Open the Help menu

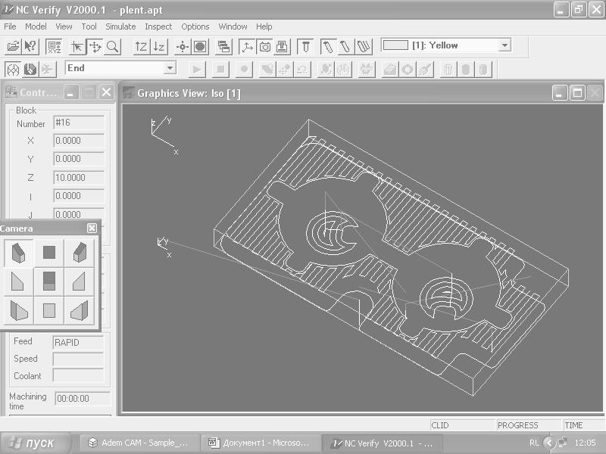pos(264,26)
